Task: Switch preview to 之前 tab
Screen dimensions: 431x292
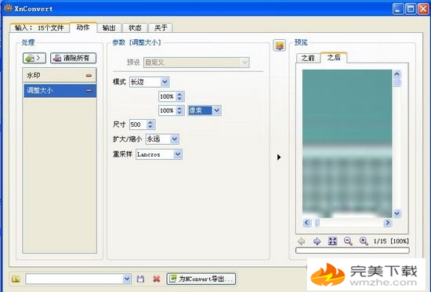Action: (x=308, y=58)
